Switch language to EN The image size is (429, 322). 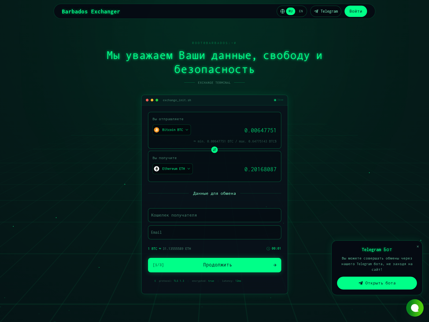301,11
